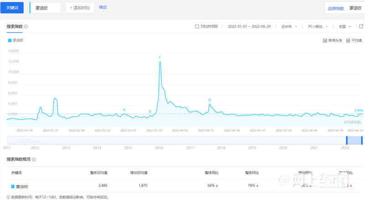Screen dimensions: 365x200
Task: Click year 2012 on the timeline overview
Action: 35,148
